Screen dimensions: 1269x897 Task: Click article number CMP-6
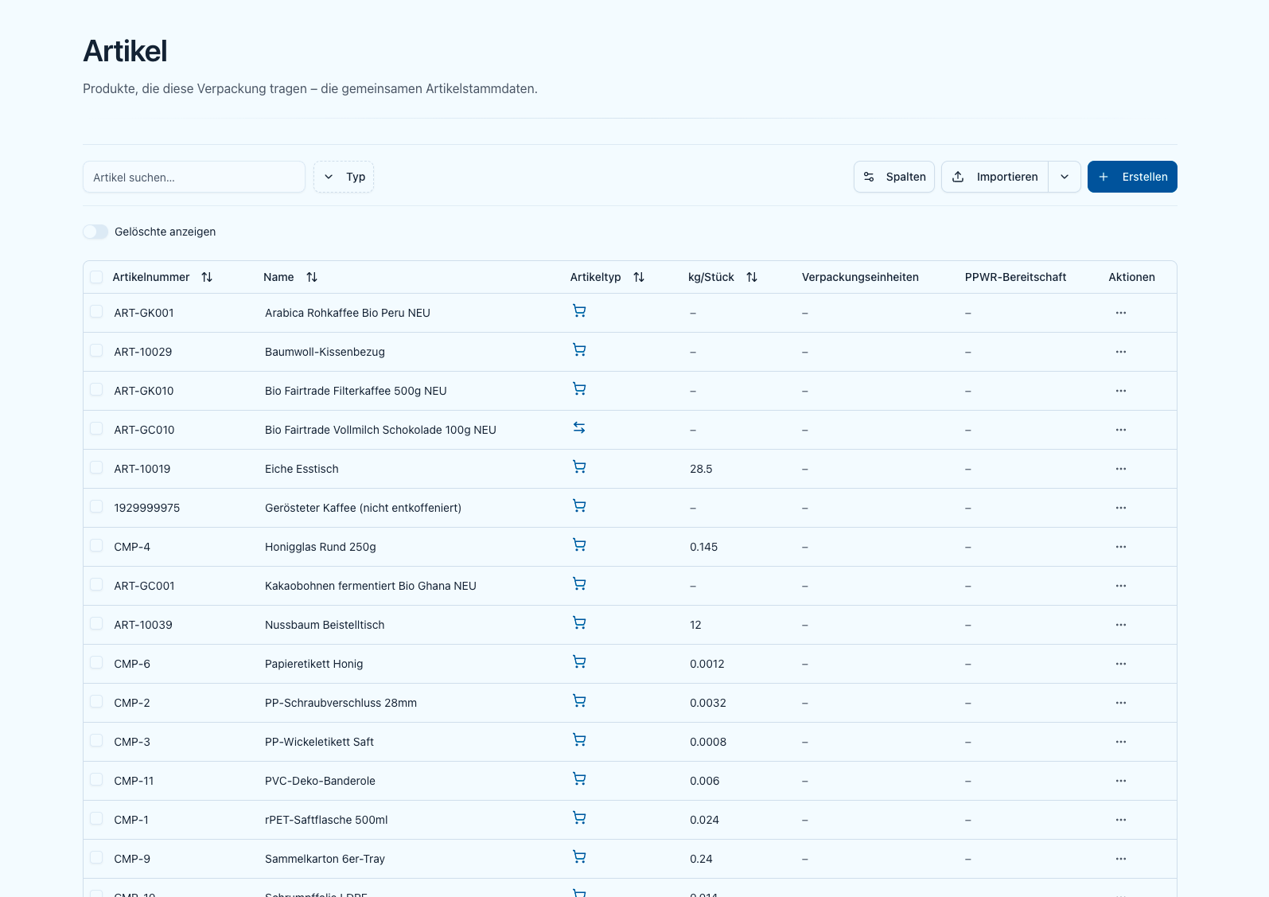click(x=132, y=664)
